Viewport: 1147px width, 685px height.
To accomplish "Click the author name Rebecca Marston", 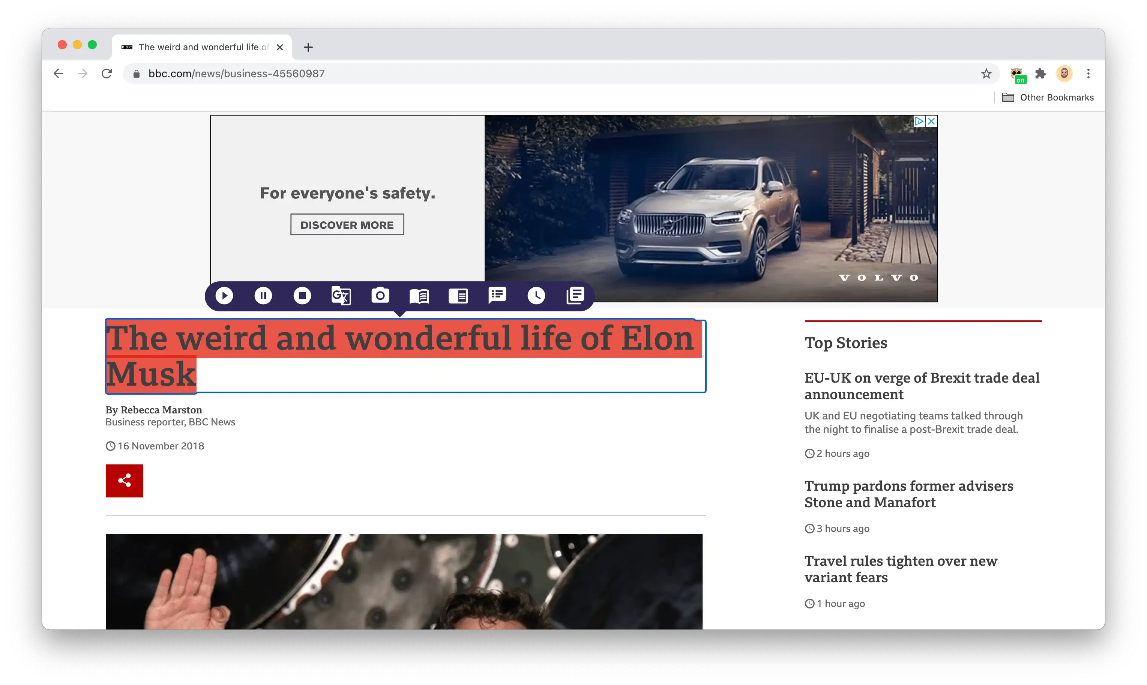I will pos(161,409).
